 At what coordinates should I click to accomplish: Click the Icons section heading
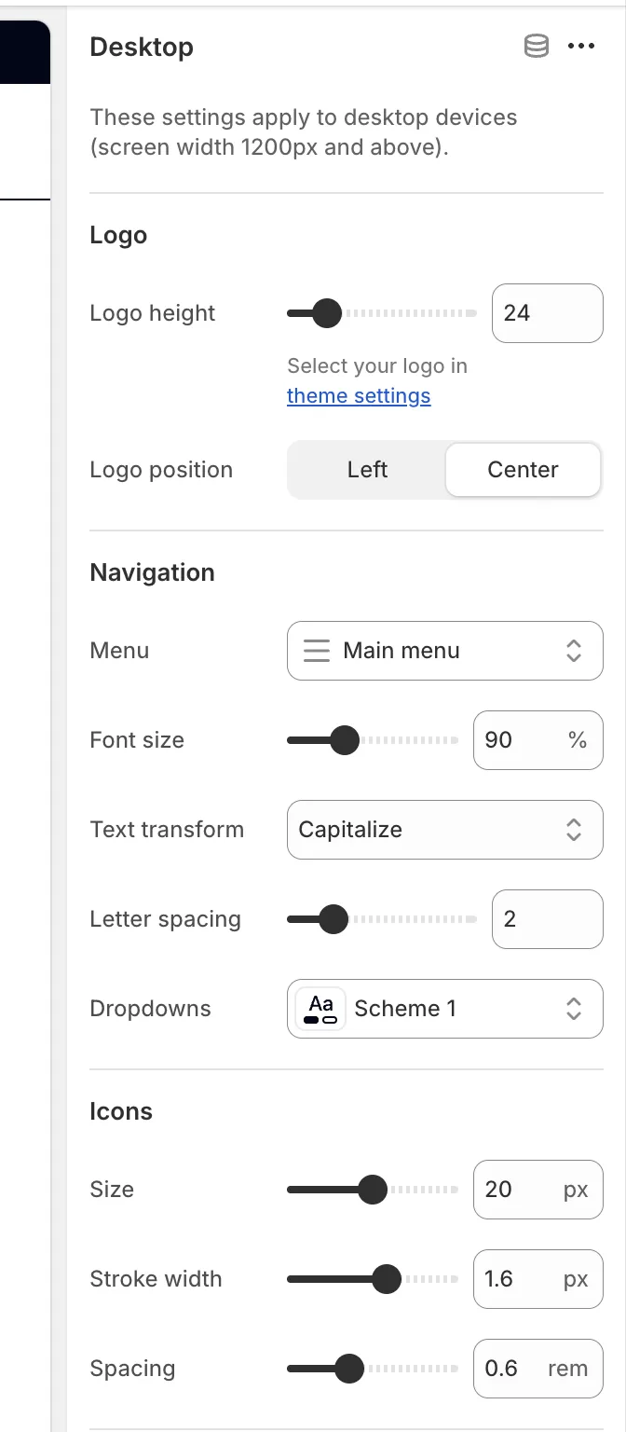[121, 1110]
